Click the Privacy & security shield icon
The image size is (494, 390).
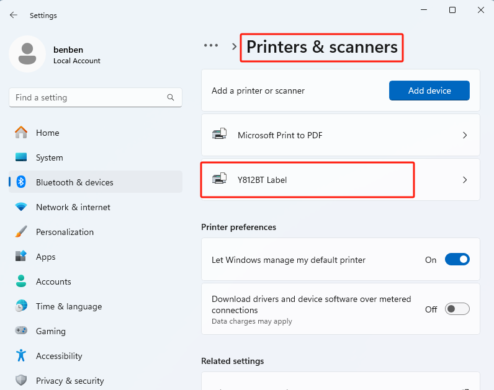pos(21,380)
